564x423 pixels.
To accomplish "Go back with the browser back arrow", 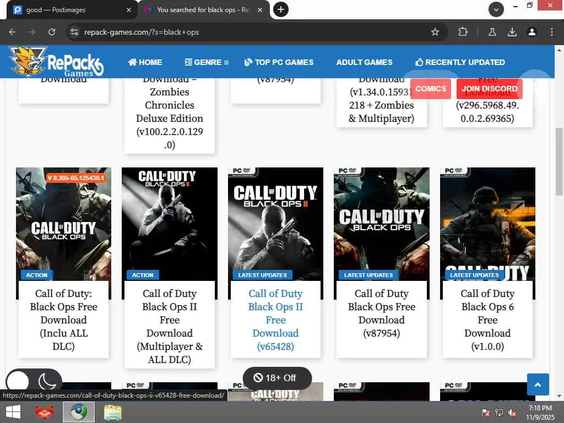I will point(12,32).
